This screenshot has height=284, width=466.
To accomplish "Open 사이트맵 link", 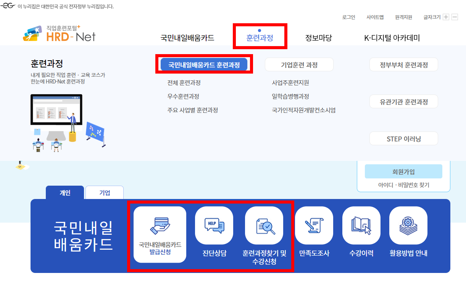I will (375, 17).
